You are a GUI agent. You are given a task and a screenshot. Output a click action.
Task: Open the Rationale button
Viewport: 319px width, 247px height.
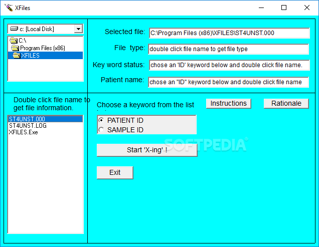(x=286, y=104)
